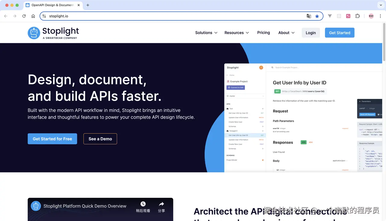
Task: Bookmark page with star icon
Action: 317,16
